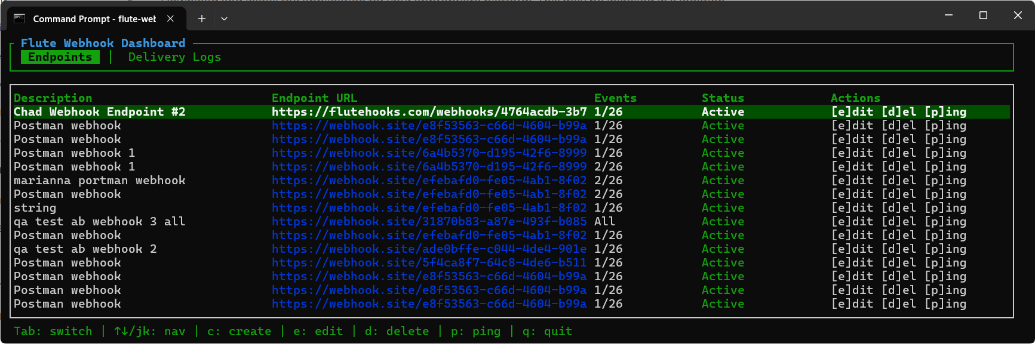Screen dimensions: 1035x344
Task: Click the Command Prompt terminal icon in tab
Action: pos(20,18)
